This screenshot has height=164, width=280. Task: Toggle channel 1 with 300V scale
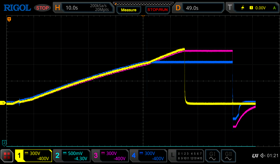[x=34, y=156]
